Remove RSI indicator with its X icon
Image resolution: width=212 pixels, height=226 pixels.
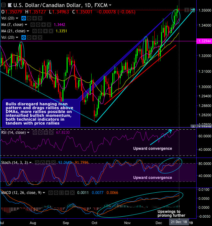[51, 133]
